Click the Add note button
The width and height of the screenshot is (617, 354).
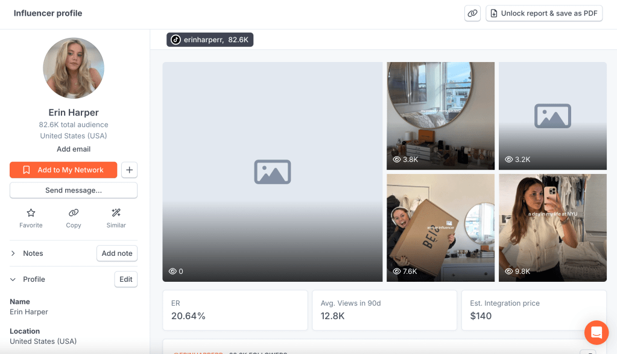coord(117,253)
